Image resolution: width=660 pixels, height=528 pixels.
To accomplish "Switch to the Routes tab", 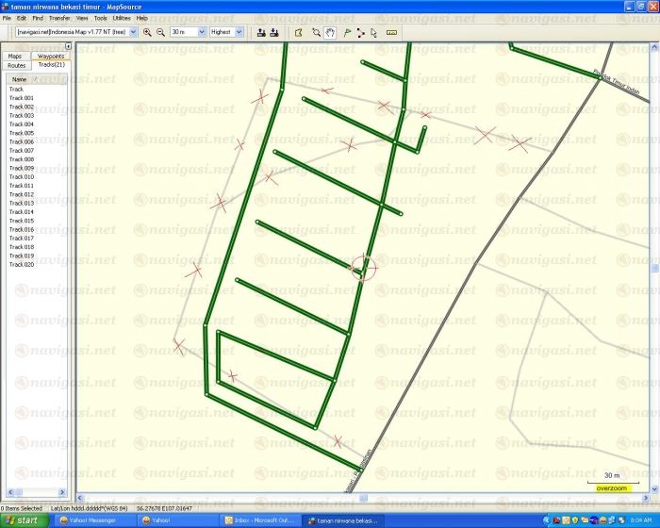I will pyautogui.click(x=16, y=66).
